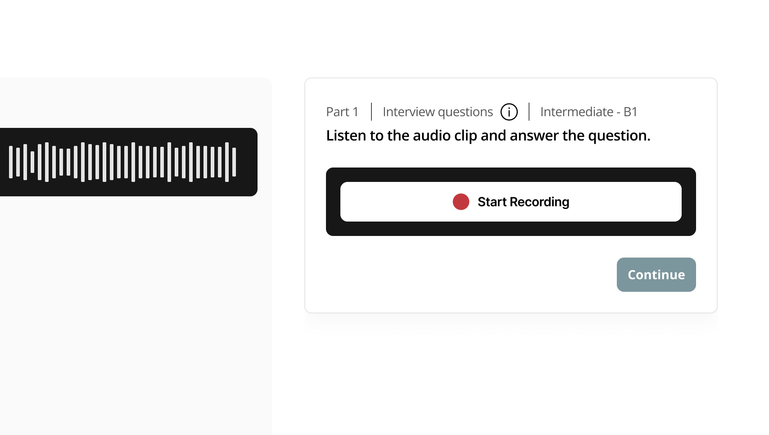The image size is (769, 435).
Task: Click the red record circle icon
Action: (x=461, y=202)
